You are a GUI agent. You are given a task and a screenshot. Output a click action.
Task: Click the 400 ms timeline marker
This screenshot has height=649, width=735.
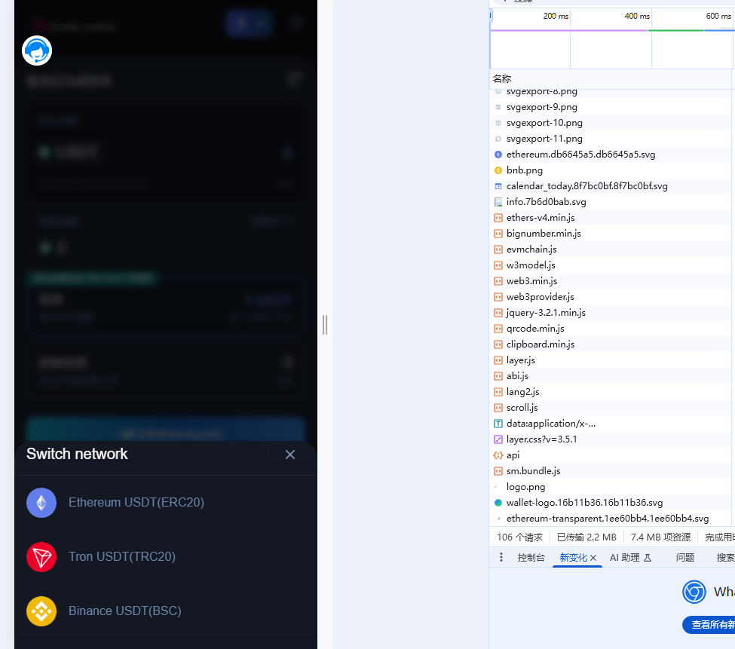[x=636, y=17]
